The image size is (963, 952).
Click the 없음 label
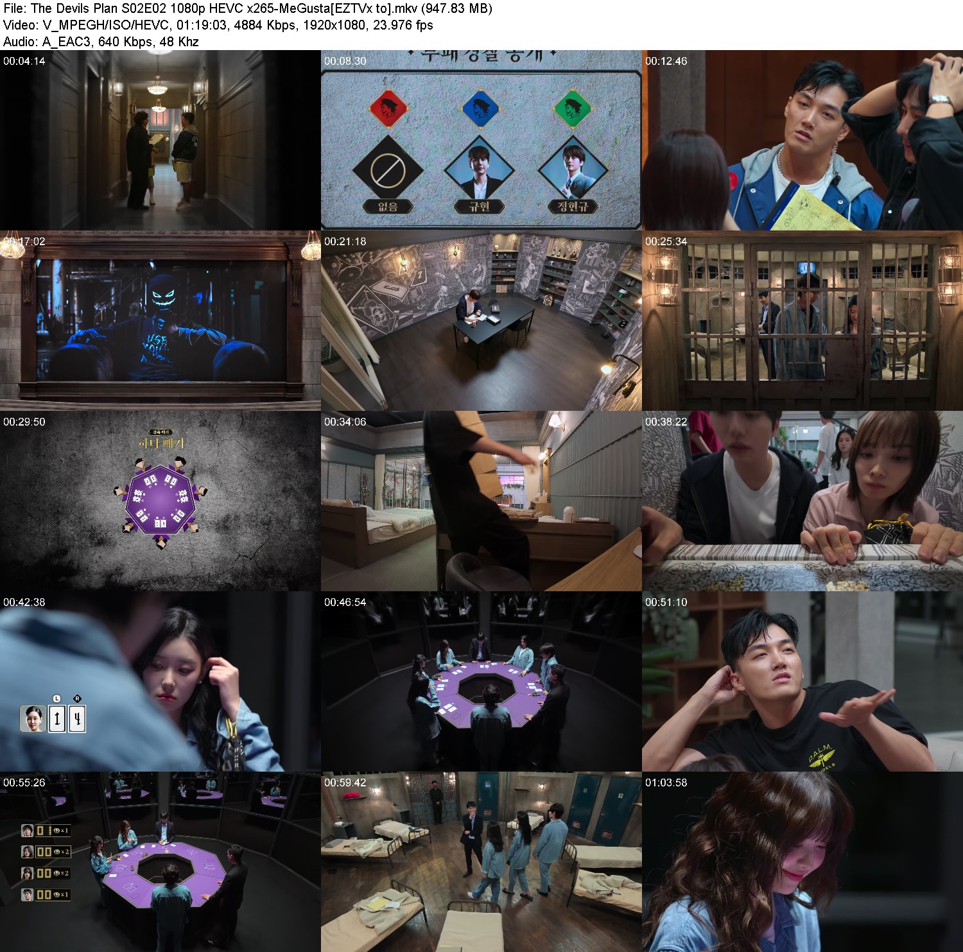point(388,206)
